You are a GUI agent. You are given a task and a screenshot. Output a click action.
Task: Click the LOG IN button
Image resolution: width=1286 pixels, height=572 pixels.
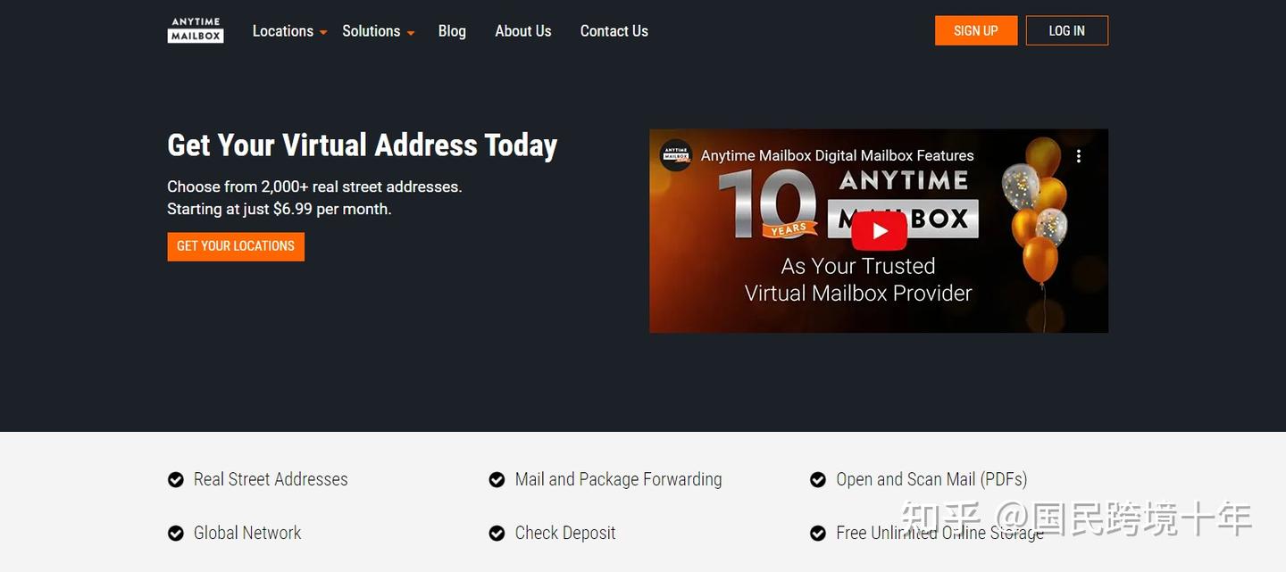click(1067, 30)
